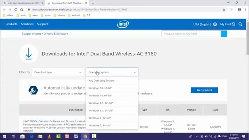The image size is (249, 140).
Task: Open the work bookmark folder
Action: point(21,16)
